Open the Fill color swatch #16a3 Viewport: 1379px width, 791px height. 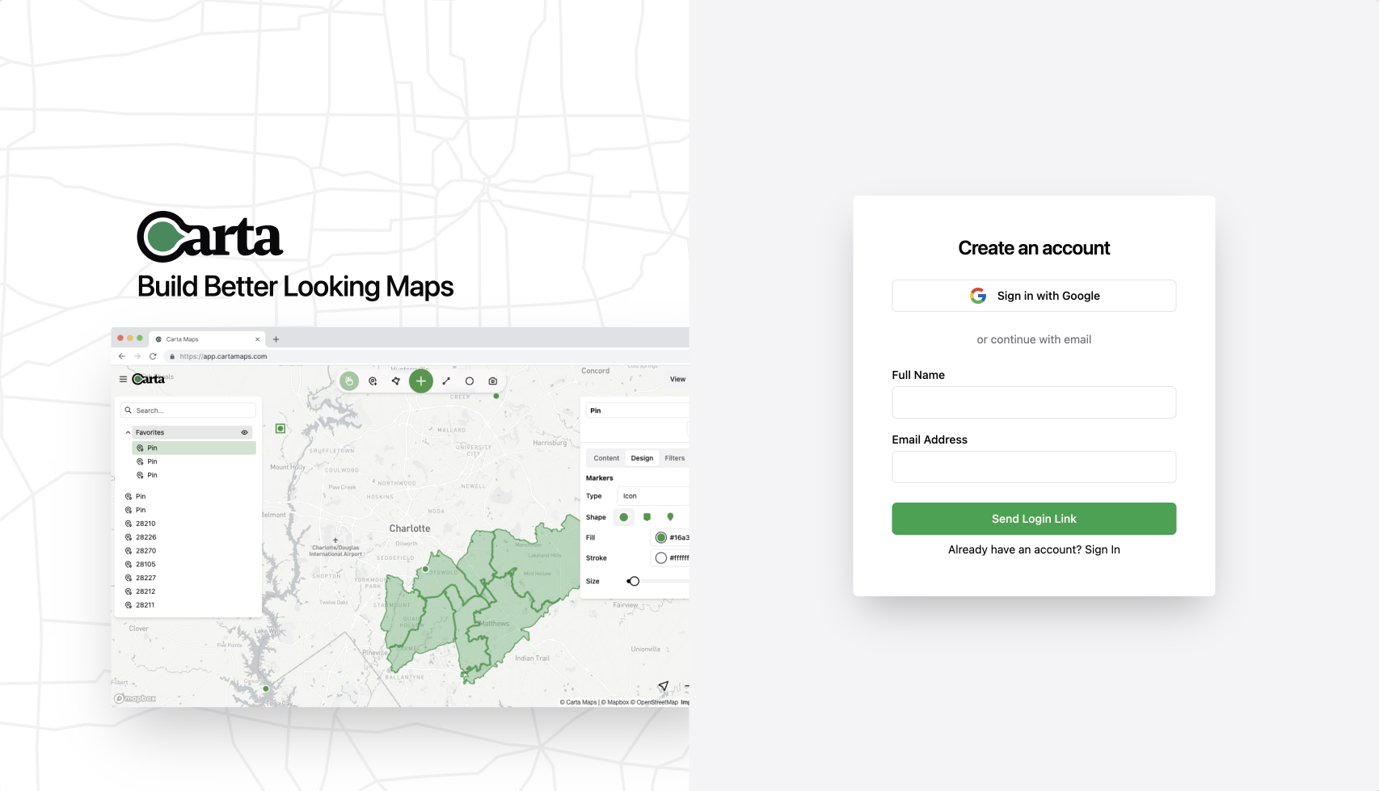click(x=661, y=537)
